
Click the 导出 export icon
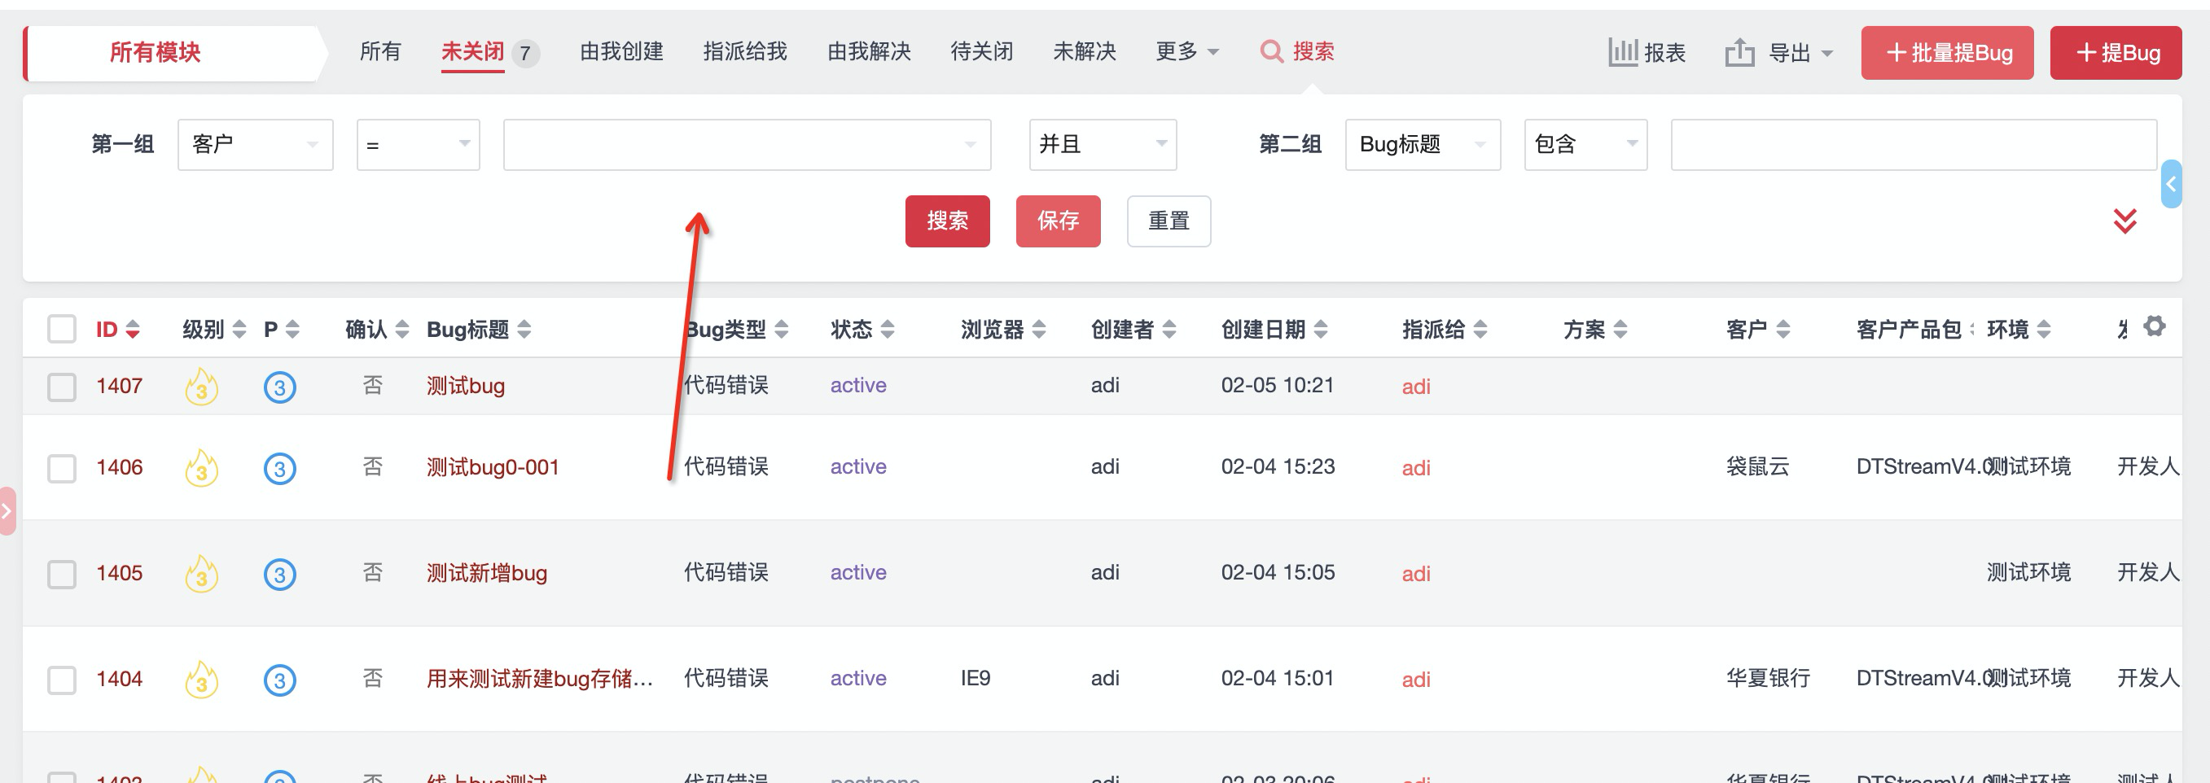(x=1739, y=52)
